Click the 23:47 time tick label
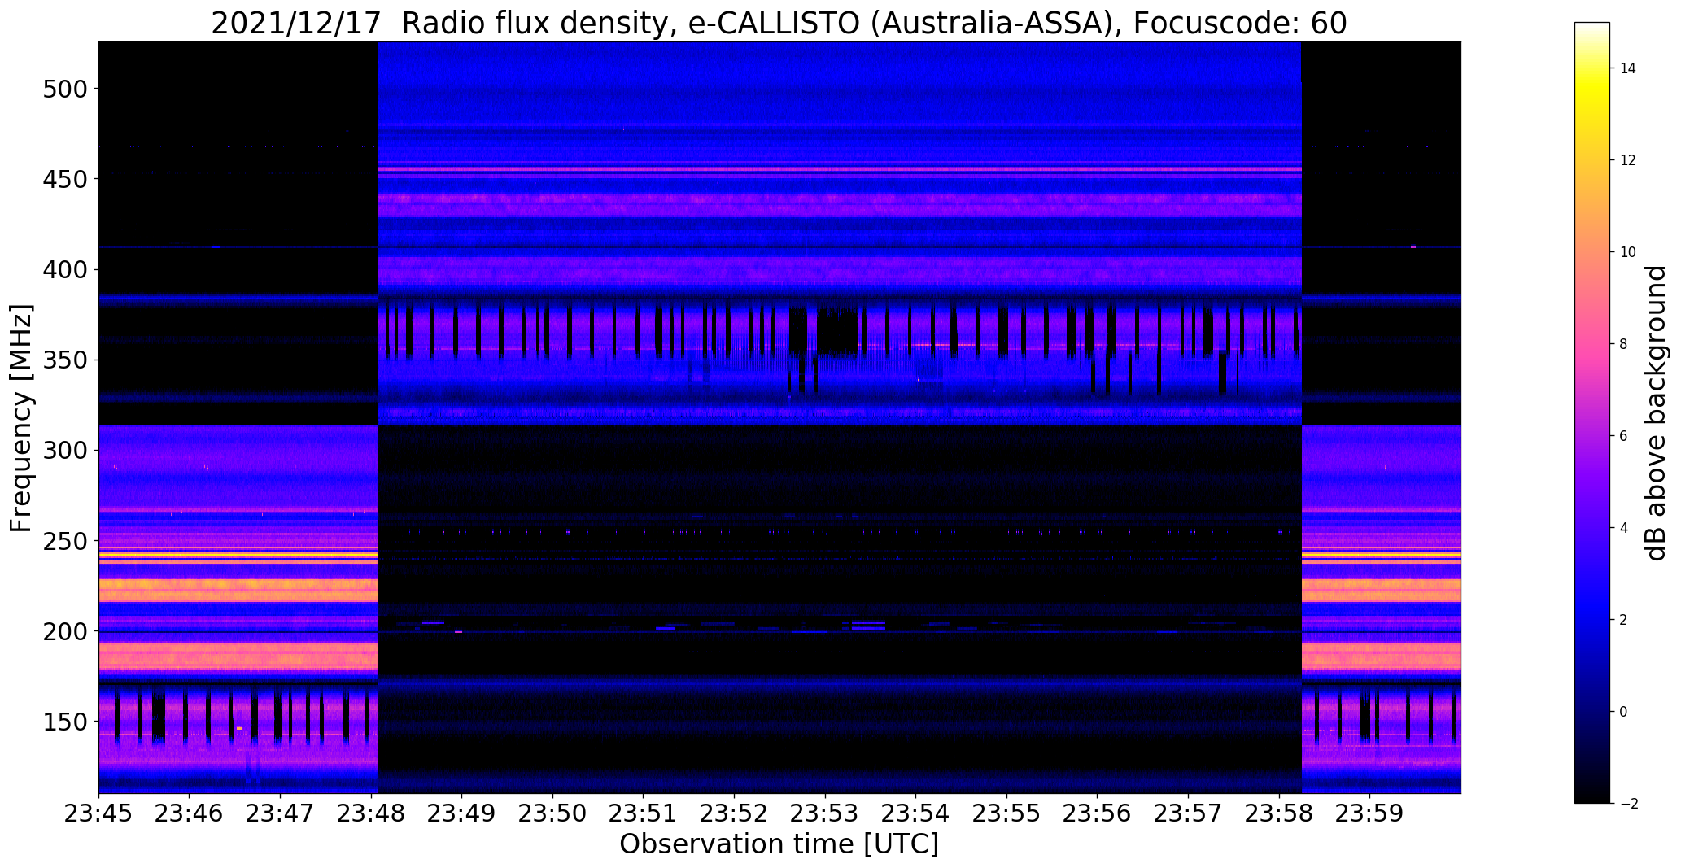The width and height of the screenshot is (1681, 868). pos(280,813)
